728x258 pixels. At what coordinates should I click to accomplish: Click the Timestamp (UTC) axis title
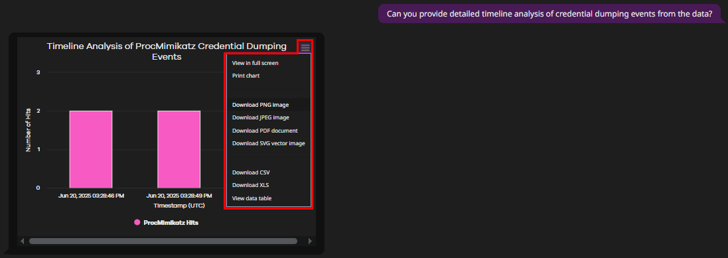179,205
